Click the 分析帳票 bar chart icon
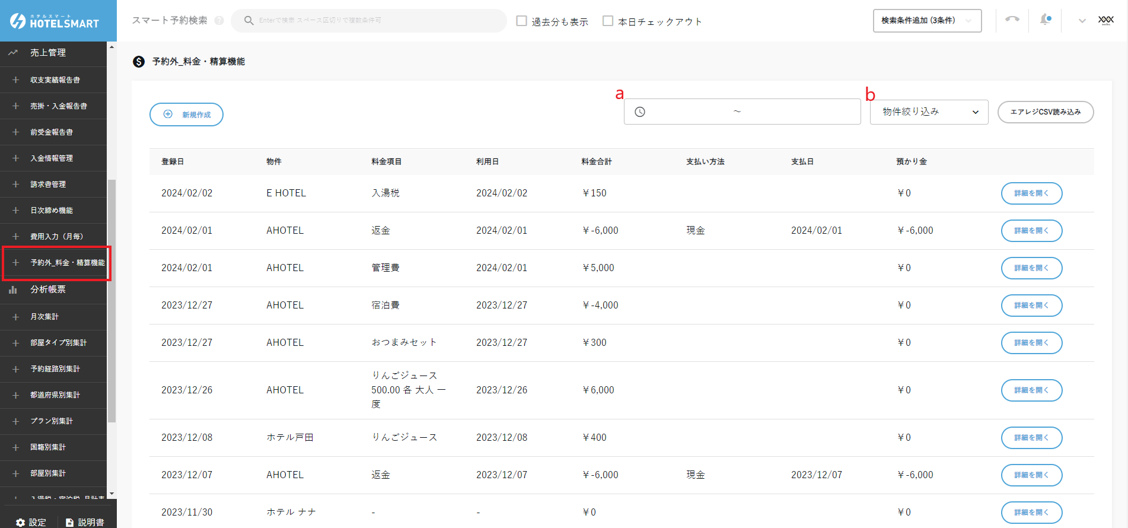The width and height of the screenshot is (1128, 528). click(x=13, y=290)
